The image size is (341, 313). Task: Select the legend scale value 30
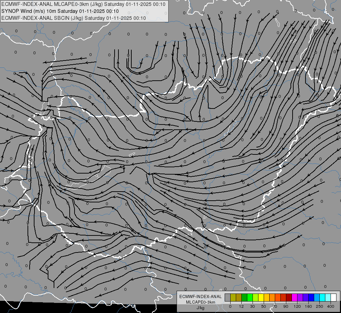pos(253,306)
